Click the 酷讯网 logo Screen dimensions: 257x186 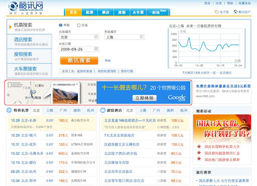pos(26,7)
